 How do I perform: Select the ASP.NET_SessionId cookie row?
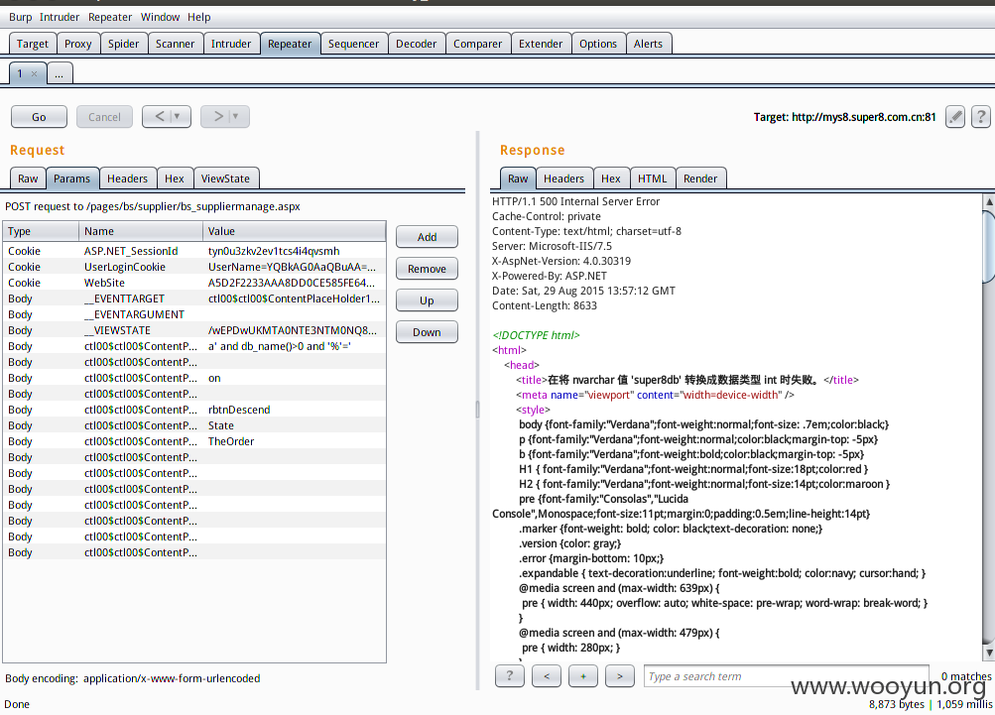[194, 251]
